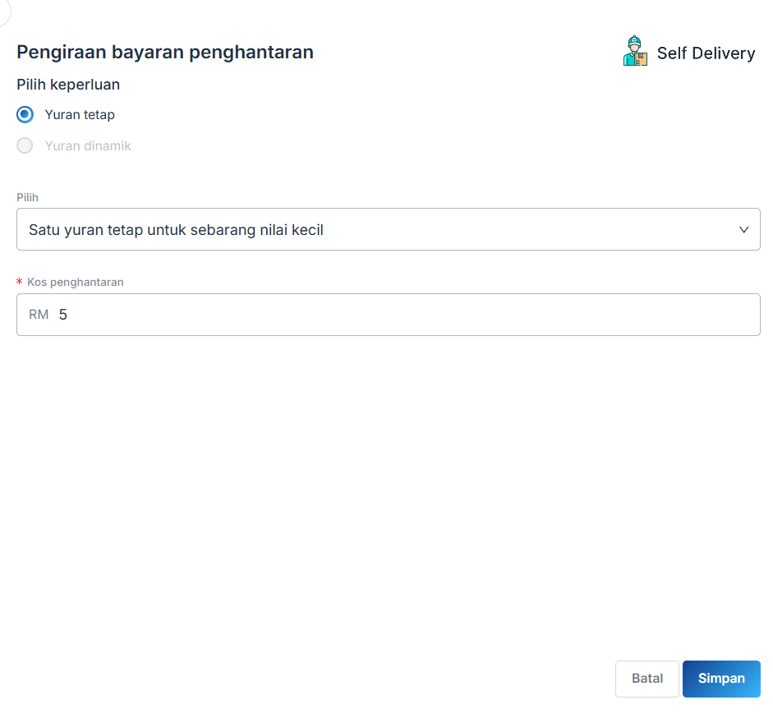
Task: Save settings with the Simpan button
Action: click(x=720, y=679)
